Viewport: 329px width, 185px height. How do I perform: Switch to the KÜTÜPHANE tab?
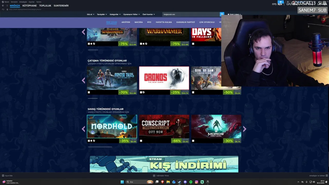point(30,6)
